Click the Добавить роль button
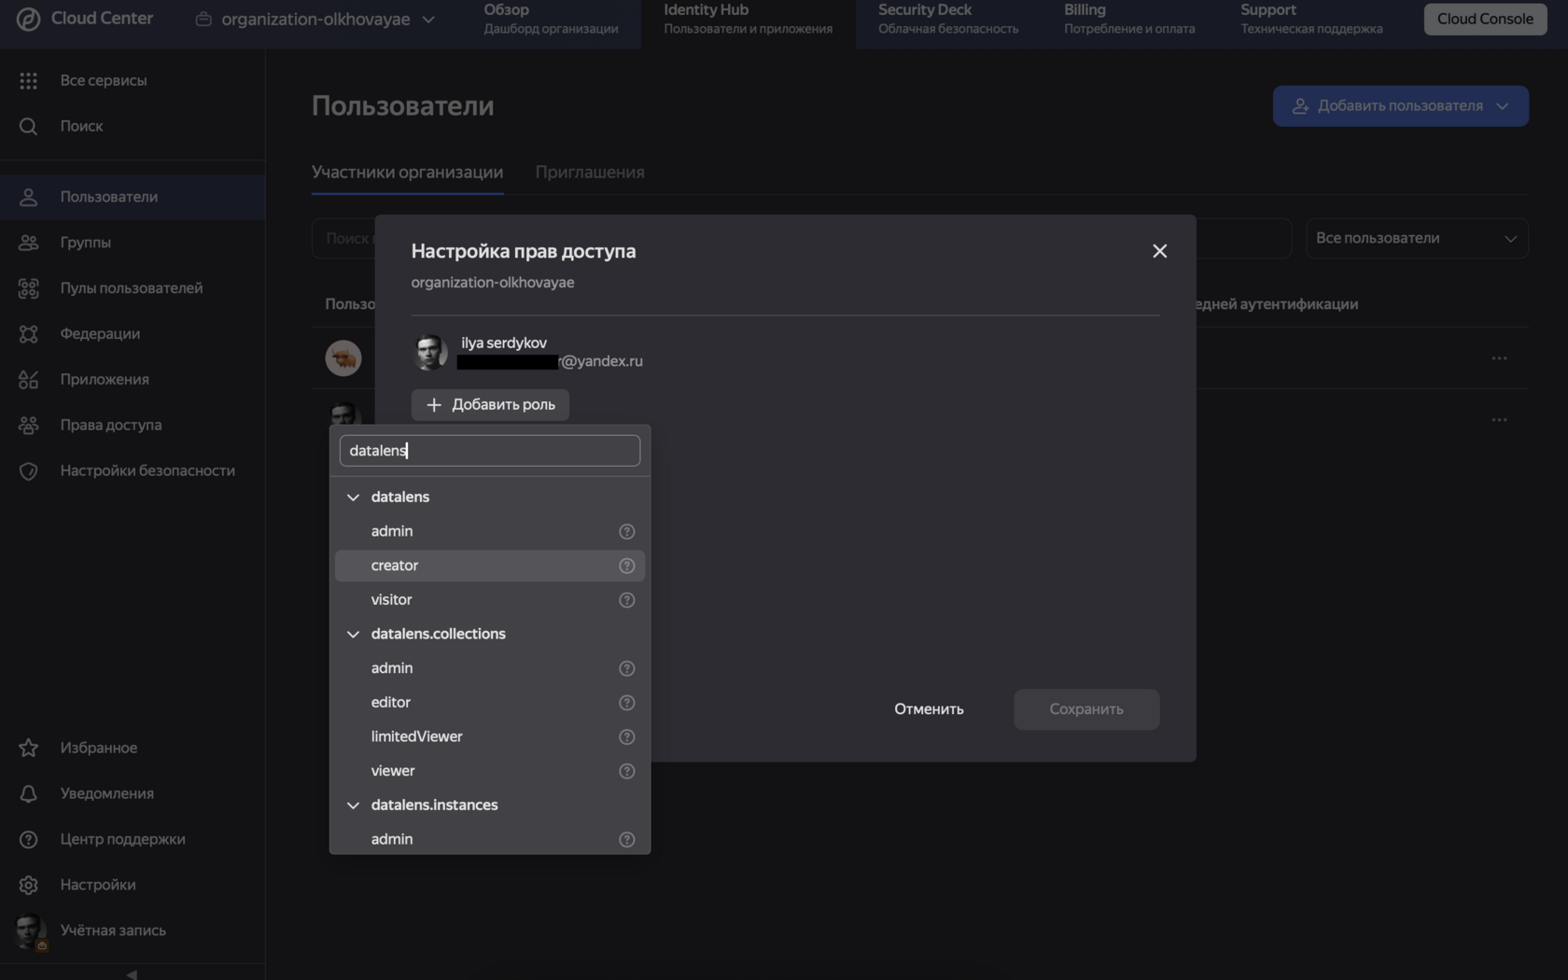1568x980 pixels. 490,405
